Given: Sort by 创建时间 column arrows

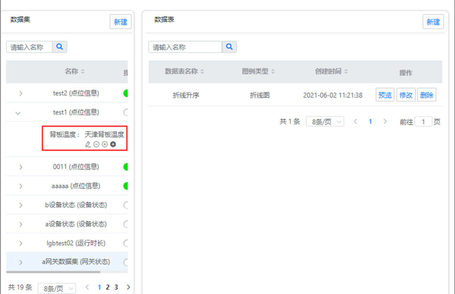Looking at the screenshot, I should pos(346,71).
